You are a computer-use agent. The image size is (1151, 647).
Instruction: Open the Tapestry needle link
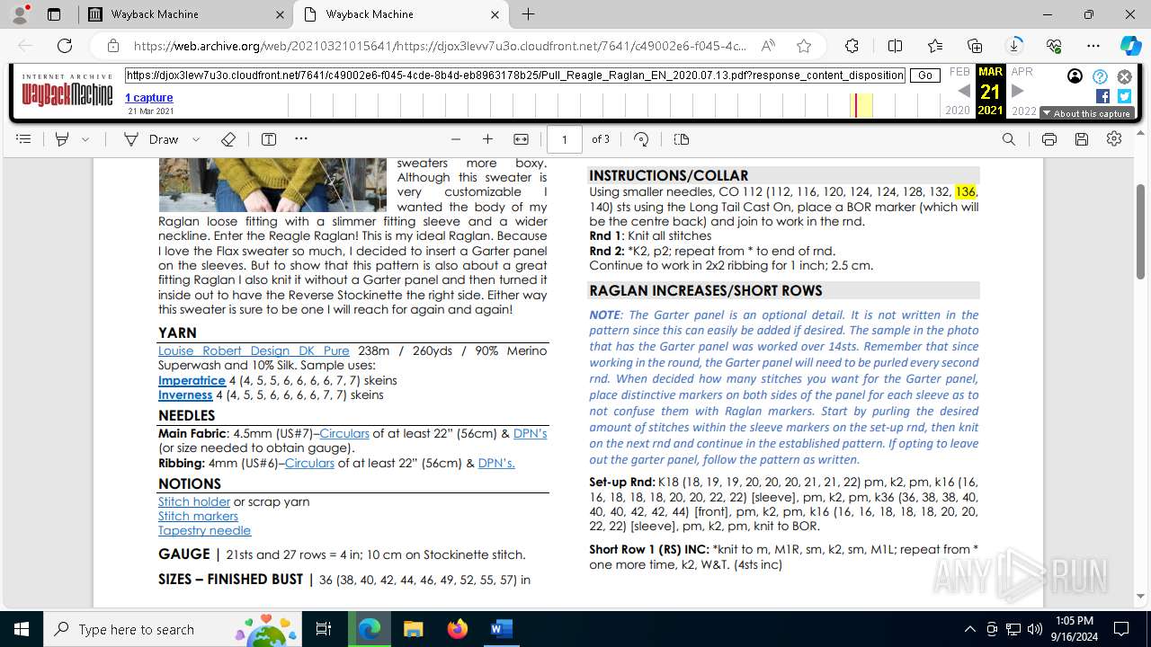click(204, 530)
